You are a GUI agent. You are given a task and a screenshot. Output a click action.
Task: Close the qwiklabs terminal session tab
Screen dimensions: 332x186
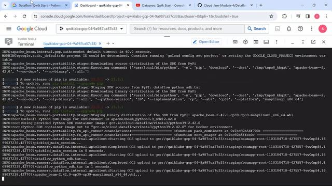[x=100, y=43]
